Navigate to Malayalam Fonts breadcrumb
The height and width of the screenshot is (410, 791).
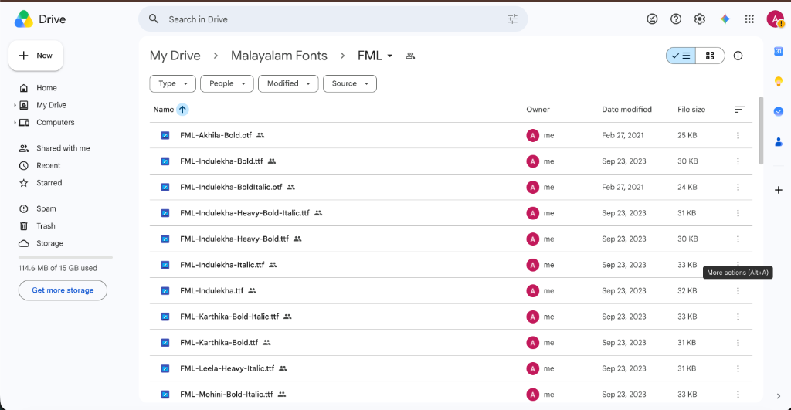coord(279,56)
